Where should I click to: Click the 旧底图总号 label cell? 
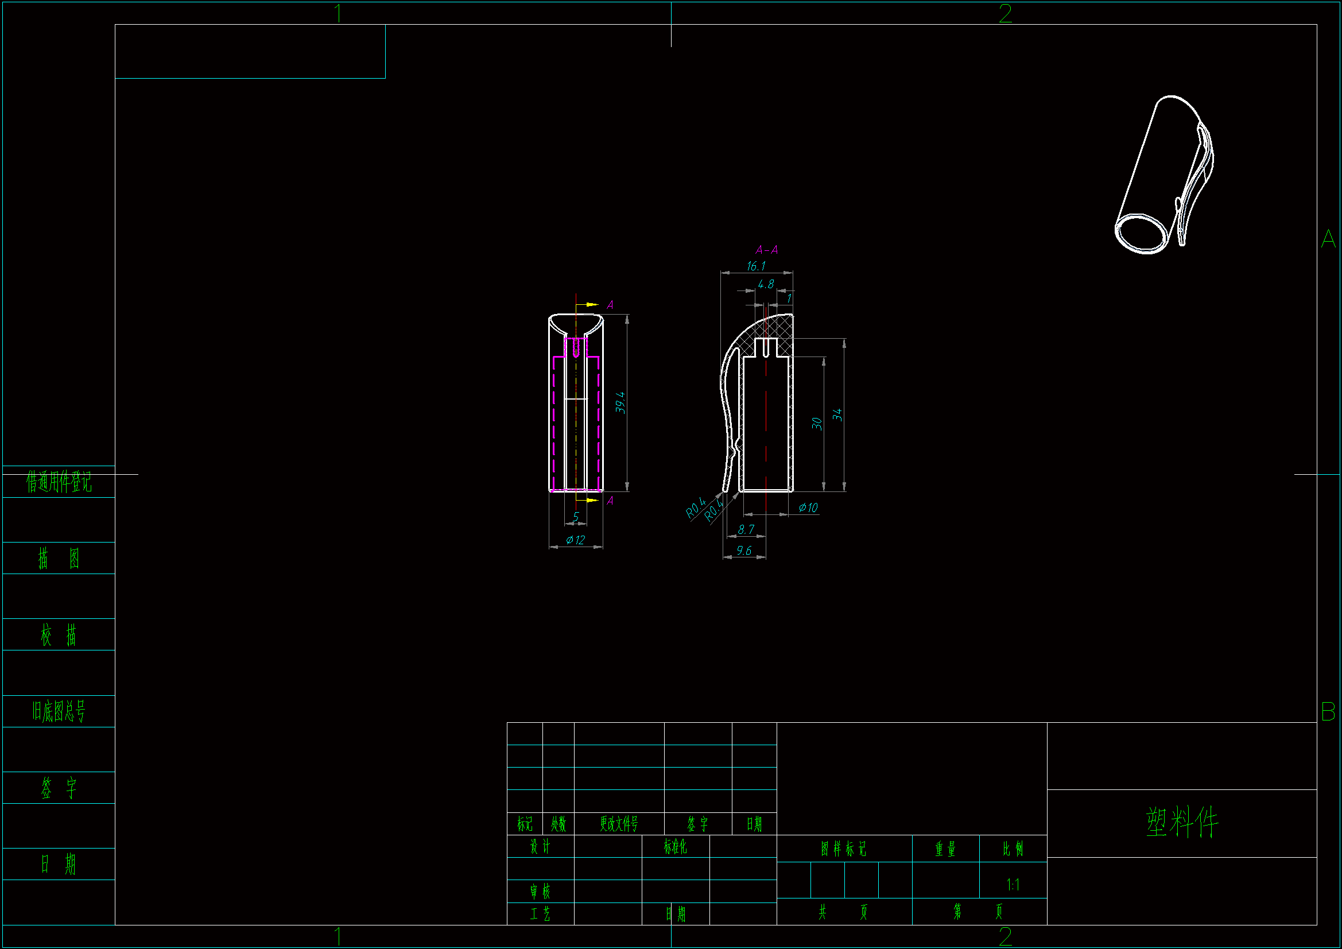[x=59, y=711]
